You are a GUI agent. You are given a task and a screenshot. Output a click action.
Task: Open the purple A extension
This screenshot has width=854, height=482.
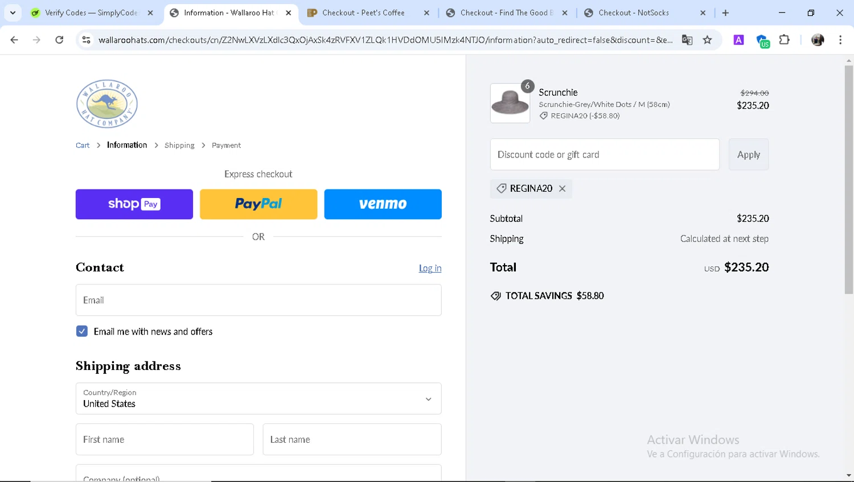[738, 40]
